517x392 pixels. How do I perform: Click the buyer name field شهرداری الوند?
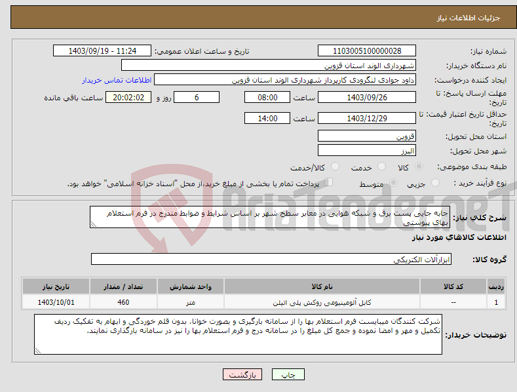pos(269,65)
